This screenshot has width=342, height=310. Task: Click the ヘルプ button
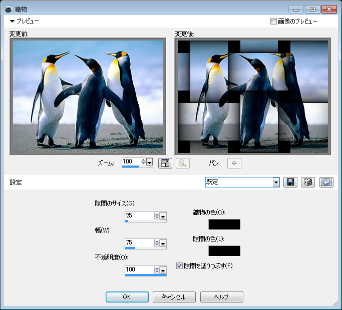tap(222, 297)
